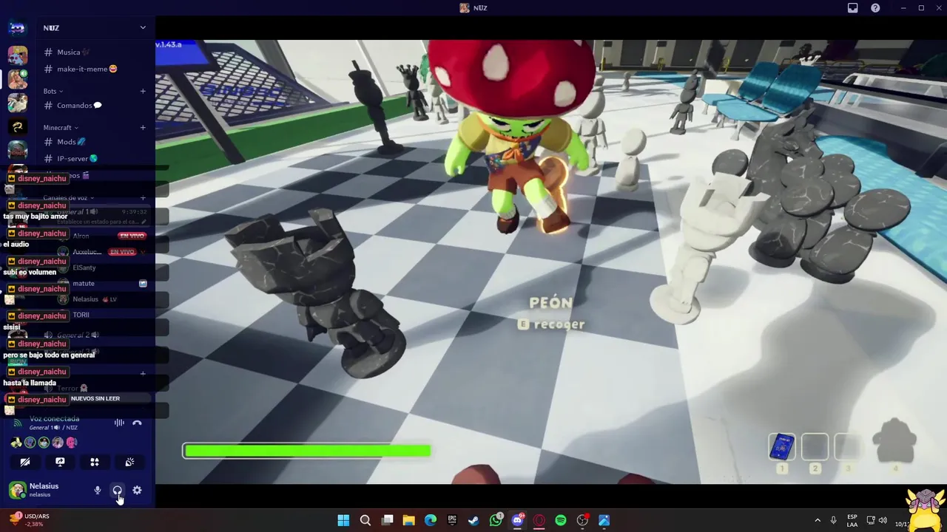Image resolution: width=947 pixels, height=532 pixels.
Task: Open the server with the speaker badge
Action: pos(17,78)
